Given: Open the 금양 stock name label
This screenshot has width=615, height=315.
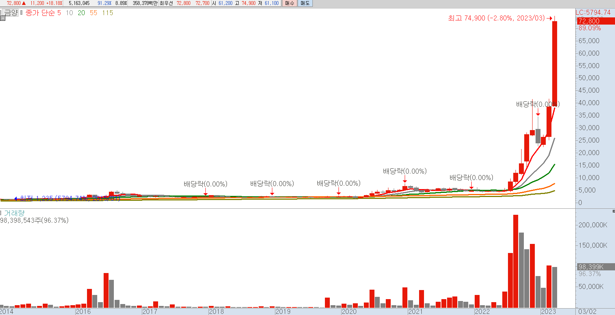Looking at the screenshot, I should (x=11, y=12).
